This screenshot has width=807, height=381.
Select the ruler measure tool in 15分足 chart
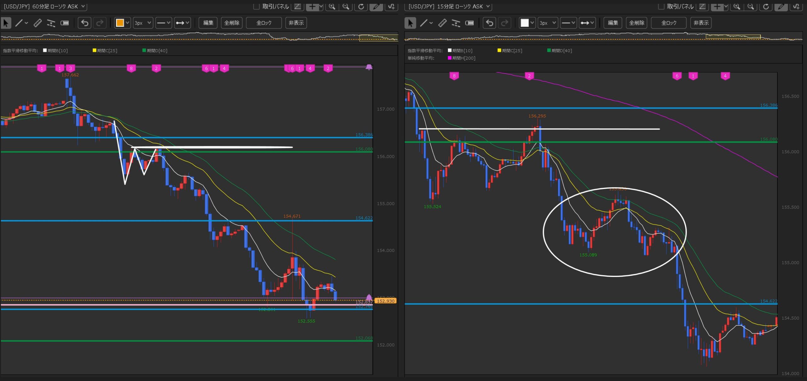pos(442,23)
